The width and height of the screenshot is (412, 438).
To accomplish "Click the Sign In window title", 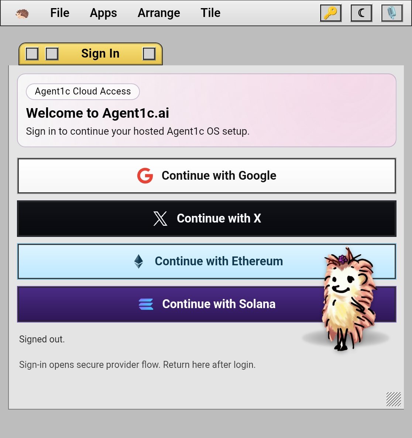I will tap(100, 54).
